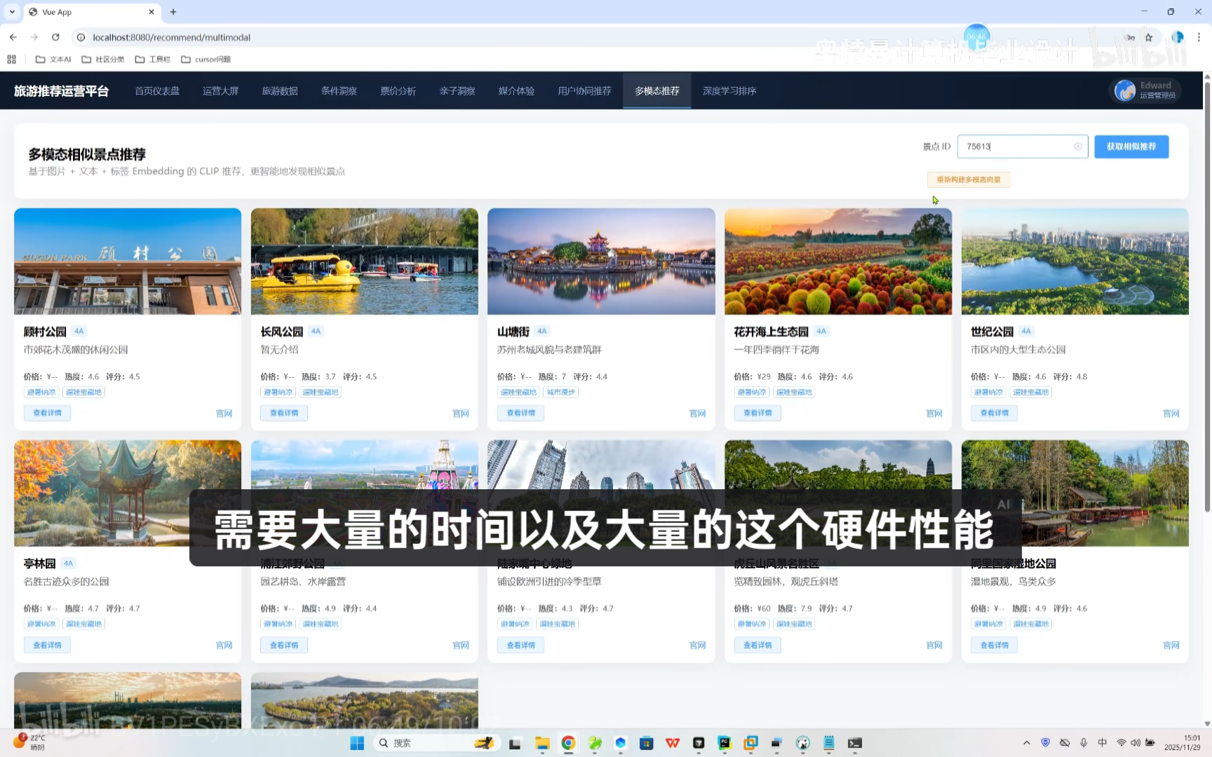Open the 山塘街 card image
Viewport: 1212px width, 757px height.
[x=601, y=261]
